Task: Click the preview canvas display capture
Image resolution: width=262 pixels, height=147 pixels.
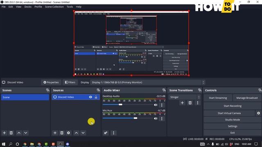Action: coord(131,43)
